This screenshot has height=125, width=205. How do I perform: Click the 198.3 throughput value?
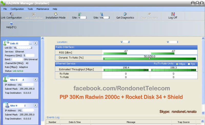[173, 68]
